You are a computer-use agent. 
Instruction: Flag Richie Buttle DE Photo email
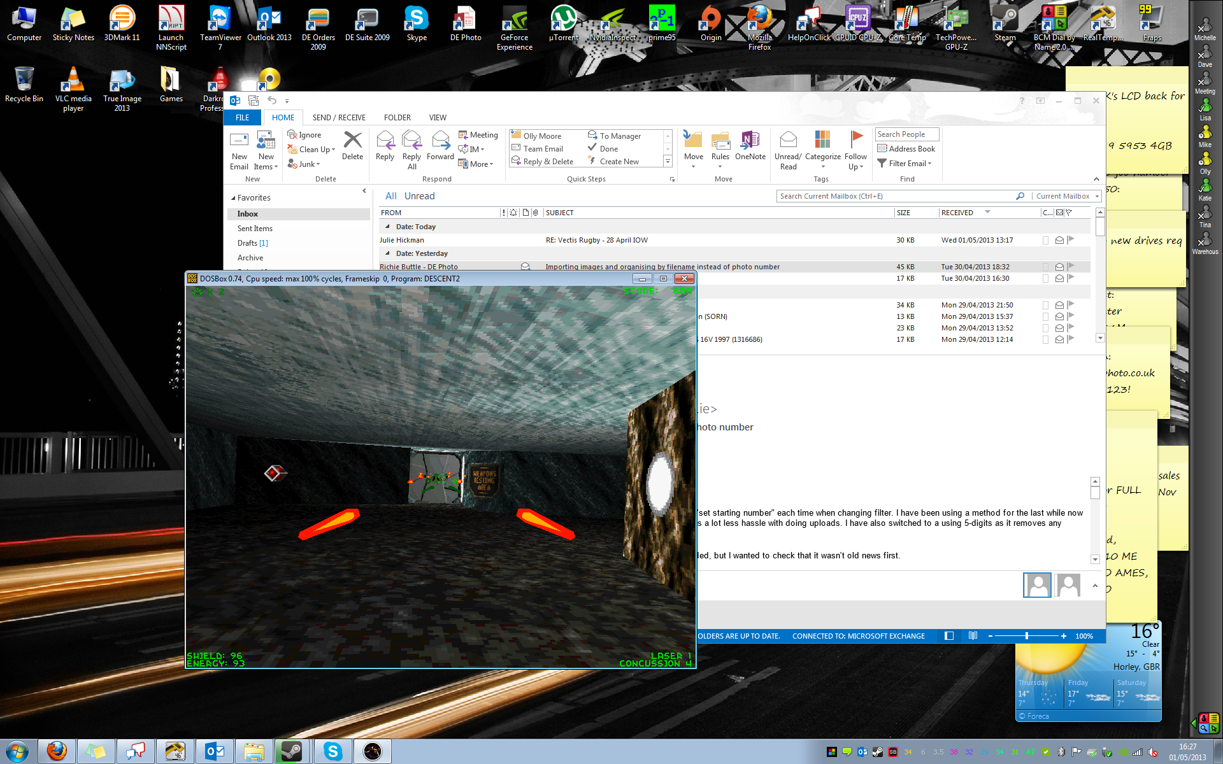(1071, 267)
